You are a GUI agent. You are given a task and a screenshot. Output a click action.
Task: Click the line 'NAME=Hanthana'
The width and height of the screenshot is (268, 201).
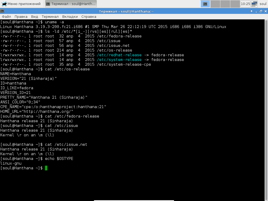(x=15, y=74)
